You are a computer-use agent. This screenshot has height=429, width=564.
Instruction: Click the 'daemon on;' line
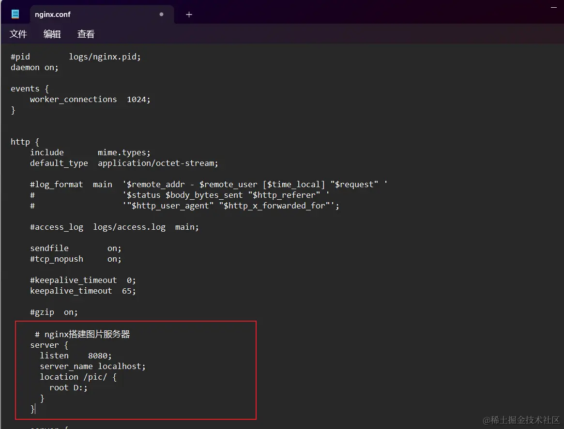coord(34,68)
